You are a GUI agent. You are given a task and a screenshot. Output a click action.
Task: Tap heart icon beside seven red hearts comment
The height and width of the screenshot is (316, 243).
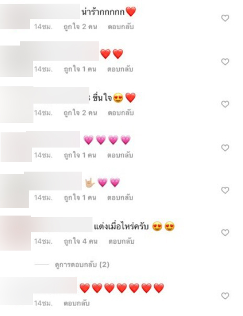[225, 296]
